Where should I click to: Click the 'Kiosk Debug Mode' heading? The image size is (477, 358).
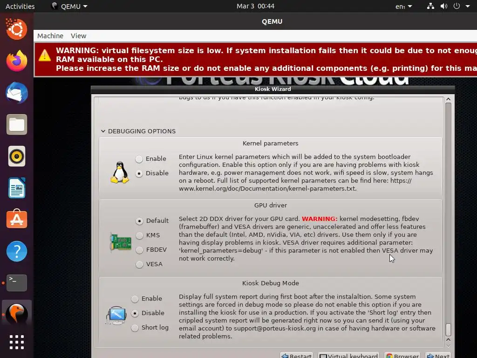271,283
